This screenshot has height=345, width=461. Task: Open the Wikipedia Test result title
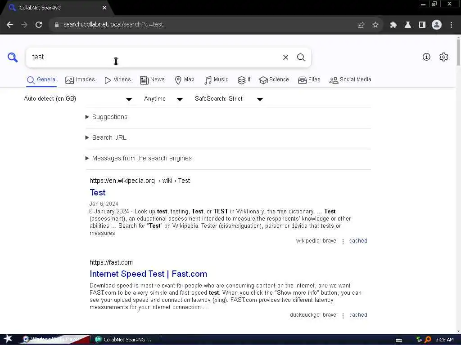[x=98, y=193]
